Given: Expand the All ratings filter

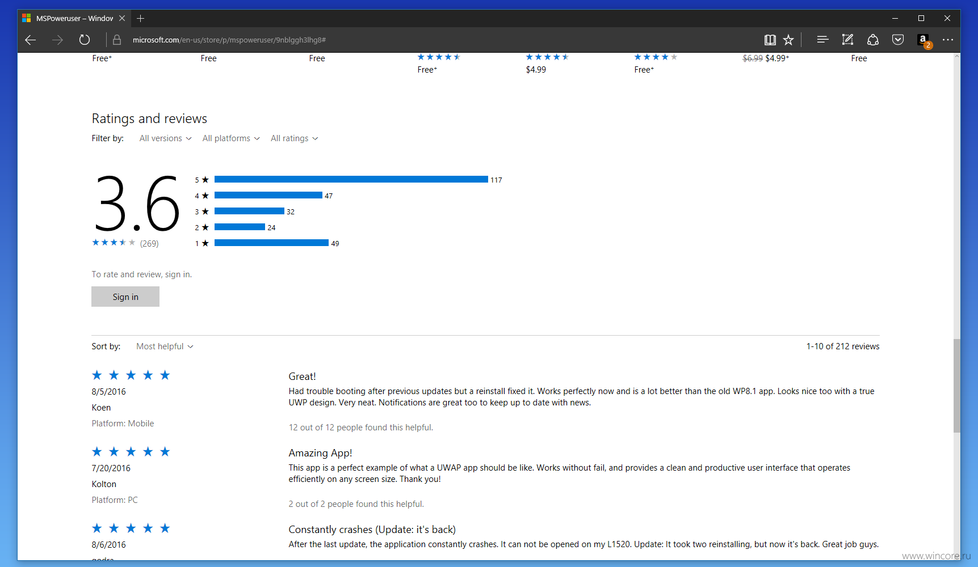Looking at the screenshot, I should [294, 138].
